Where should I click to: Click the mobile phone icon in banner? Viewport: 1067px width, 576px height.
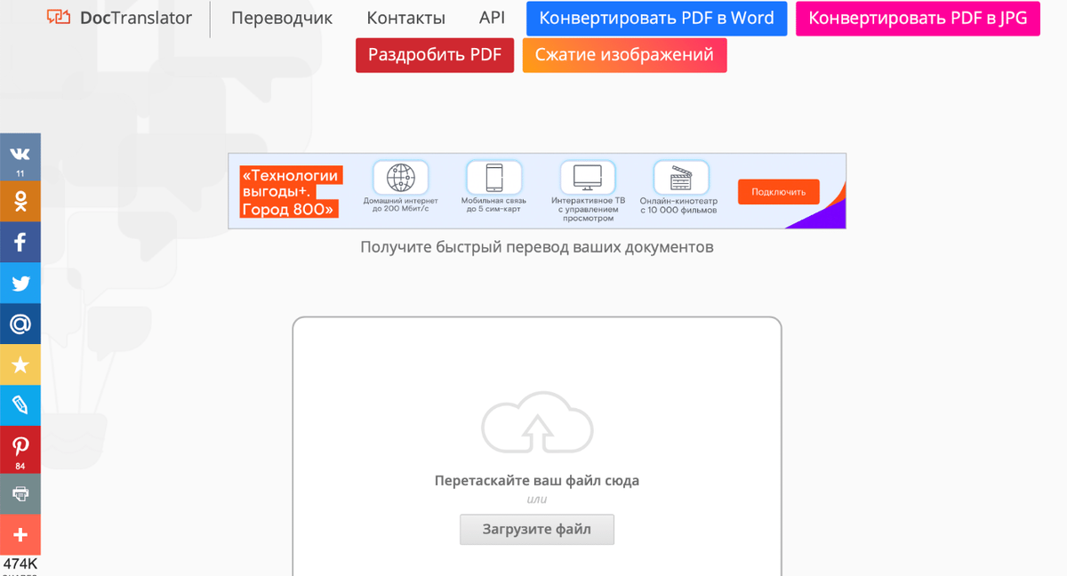[493, 178]
